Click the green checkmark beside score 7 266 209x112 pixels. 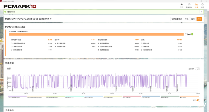pyautogui.click(x=192, y=34)
